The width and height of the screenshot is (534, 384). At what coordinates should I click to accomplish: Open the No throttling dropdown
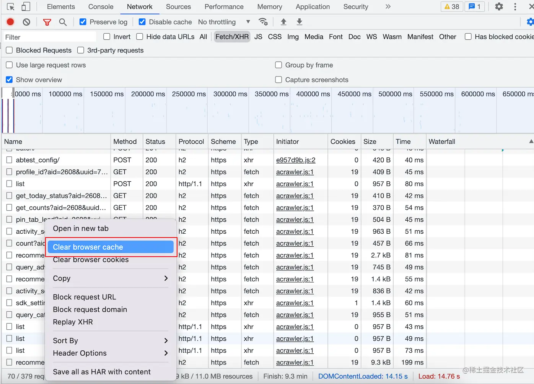224,22
